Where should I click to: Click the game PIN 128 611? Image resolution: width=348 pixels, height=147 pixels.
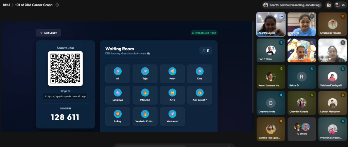65,117
